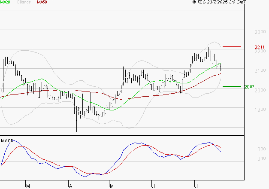Select the red MA50 legend line sample
The width and height of the screenshot is (269, 189).
(x=50, y=3)
